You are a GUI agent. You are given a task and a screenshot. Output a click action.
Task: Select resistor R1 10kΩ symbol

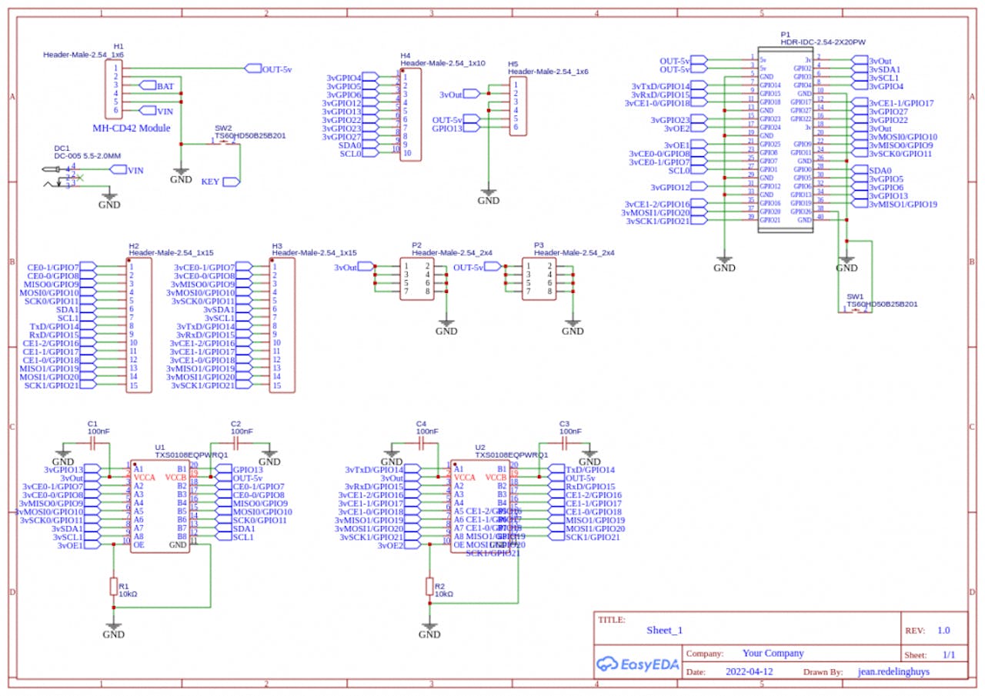[x=113, y=587]
